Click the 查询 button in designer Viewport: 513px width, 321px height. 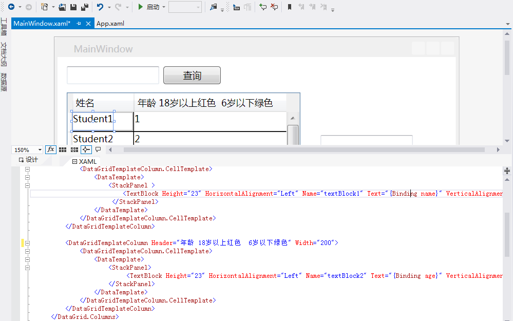[192, 75]
